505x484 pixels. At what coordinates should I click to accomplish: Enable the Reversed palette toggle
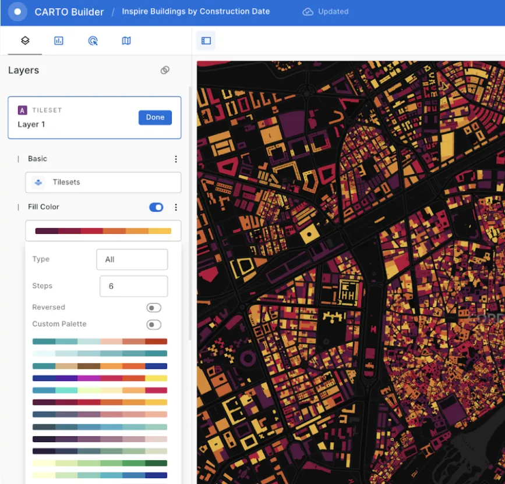[x=154, y=307]
